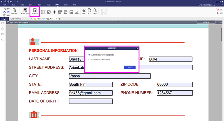Select the Add List Box tool
This screenshot has height=121, width=224.
coord(65,12)
